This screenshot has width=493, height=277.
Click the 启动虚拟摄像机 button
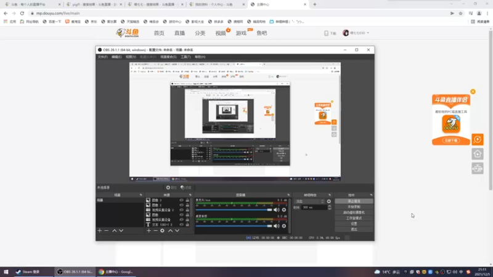[354, 212]
